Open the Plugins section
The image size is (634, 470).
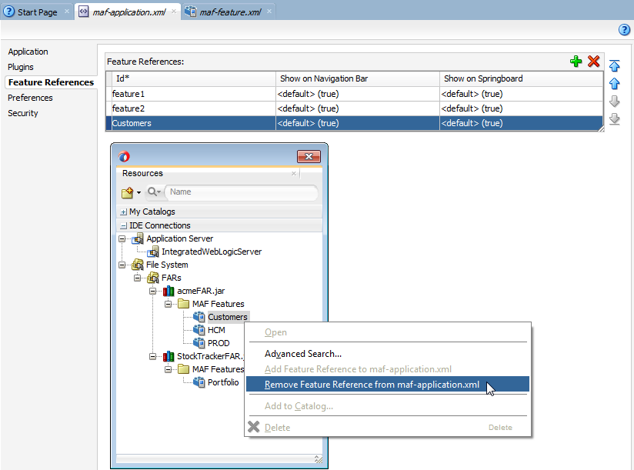21,67
